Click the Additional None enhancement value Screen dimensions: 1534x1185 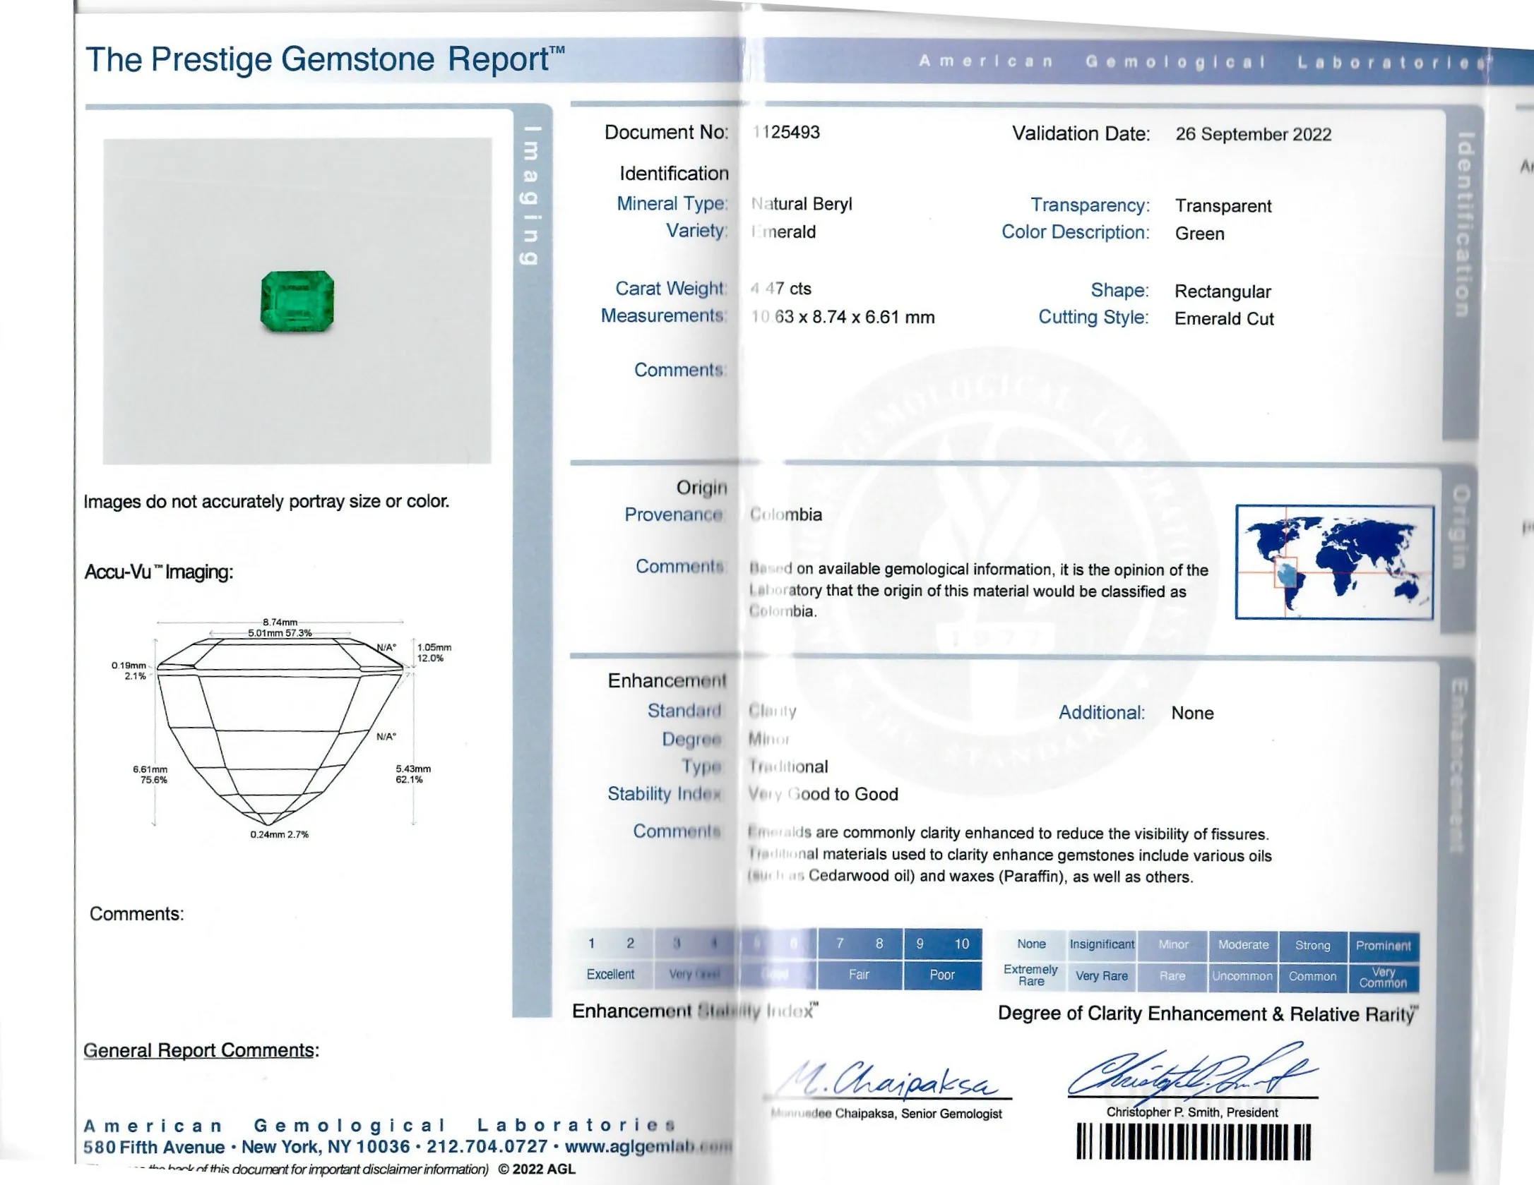coord(1192,713)
